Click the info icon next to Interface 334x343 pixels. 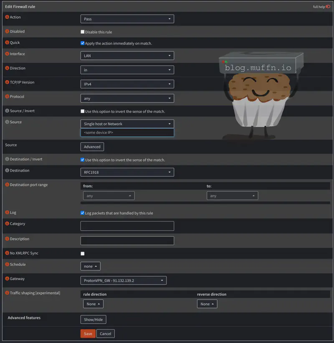(7, 54)
